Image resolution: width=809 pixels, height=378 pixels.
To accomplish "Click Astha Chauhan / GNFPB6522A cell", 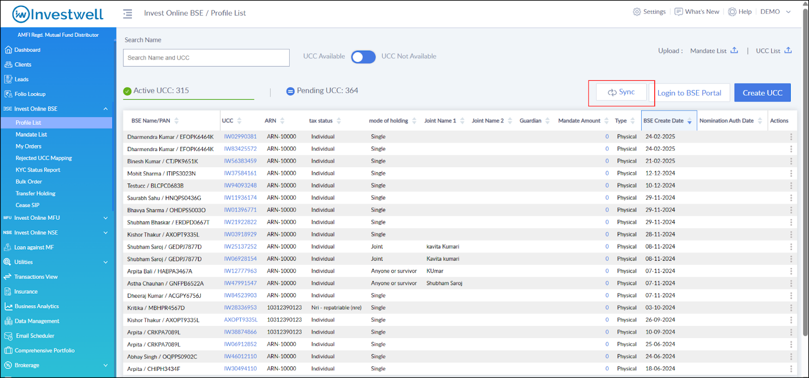I will [x=165, y=283].
